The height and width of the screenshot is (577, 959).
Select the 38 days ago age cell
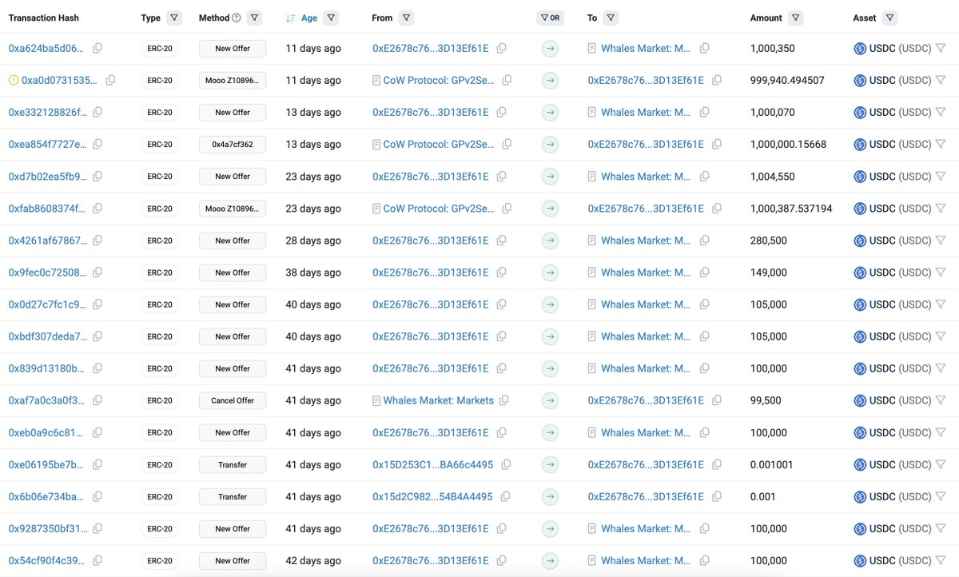[x=313, y=273]
